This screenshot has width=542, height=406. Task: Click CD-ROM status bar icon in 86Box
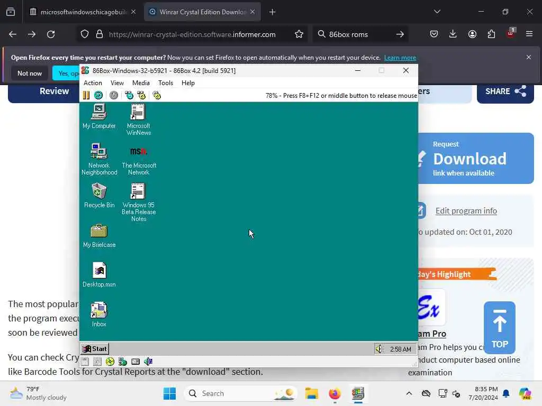pos(110,362)
